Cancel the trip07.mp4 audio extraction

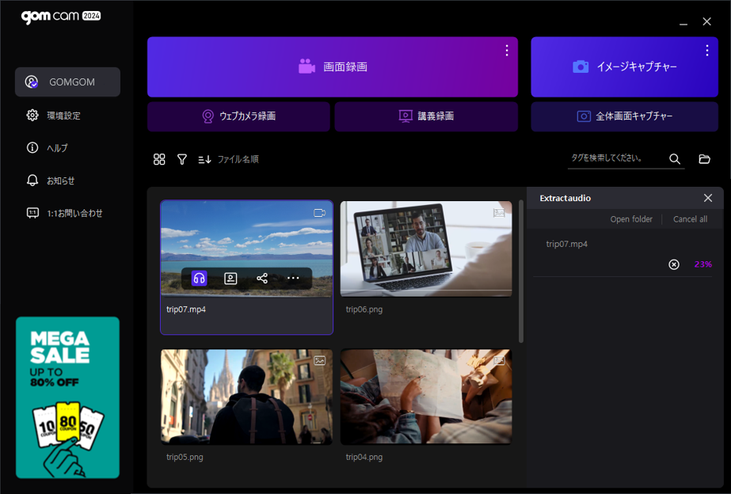tap(674, 264)
